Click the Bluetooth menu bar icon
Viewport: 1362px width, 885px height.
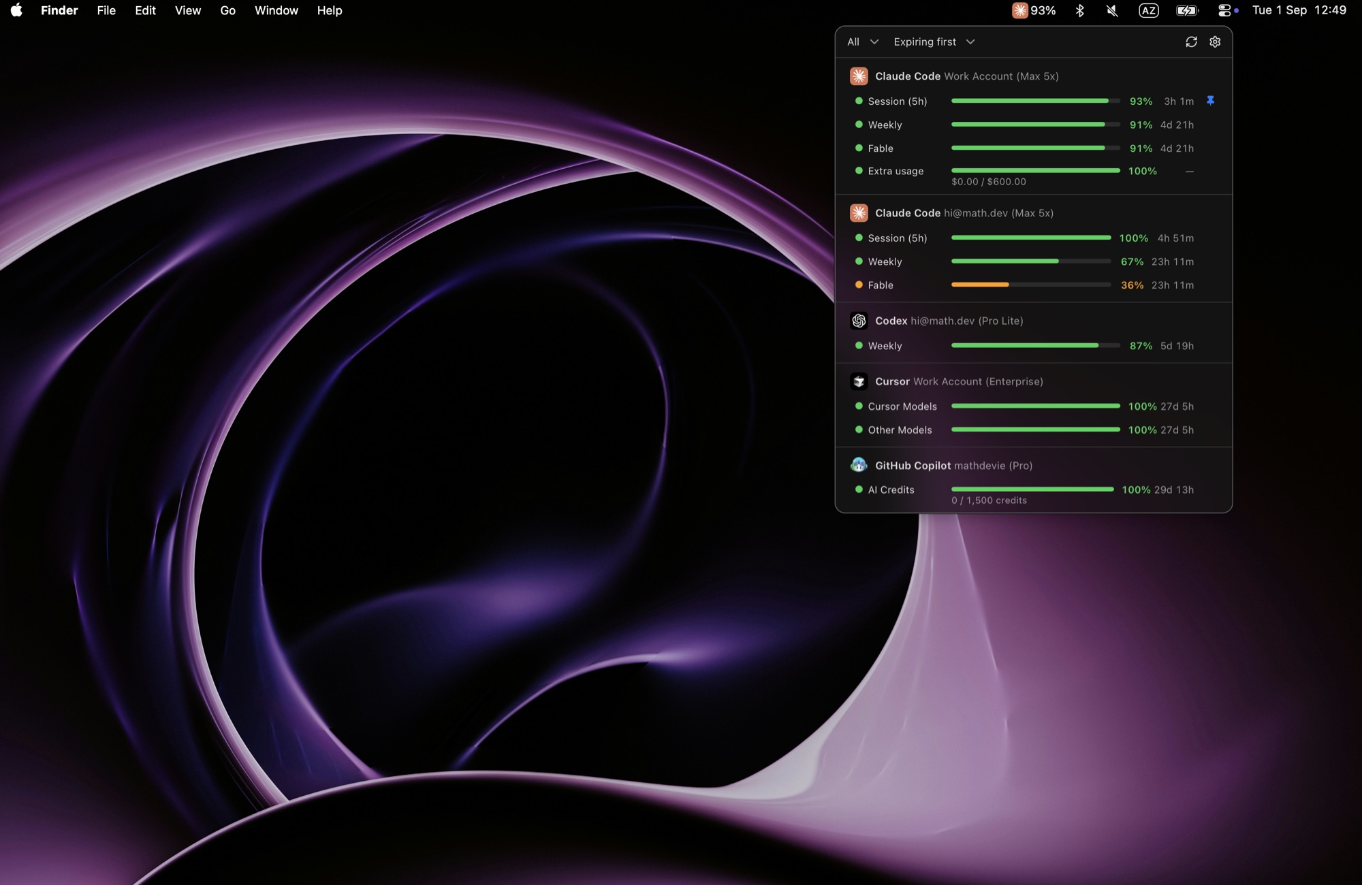pyautogui.click(x=1079, y=10)
